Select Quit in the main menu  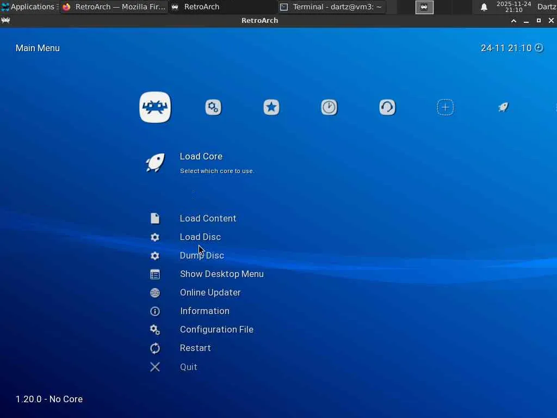189,367
